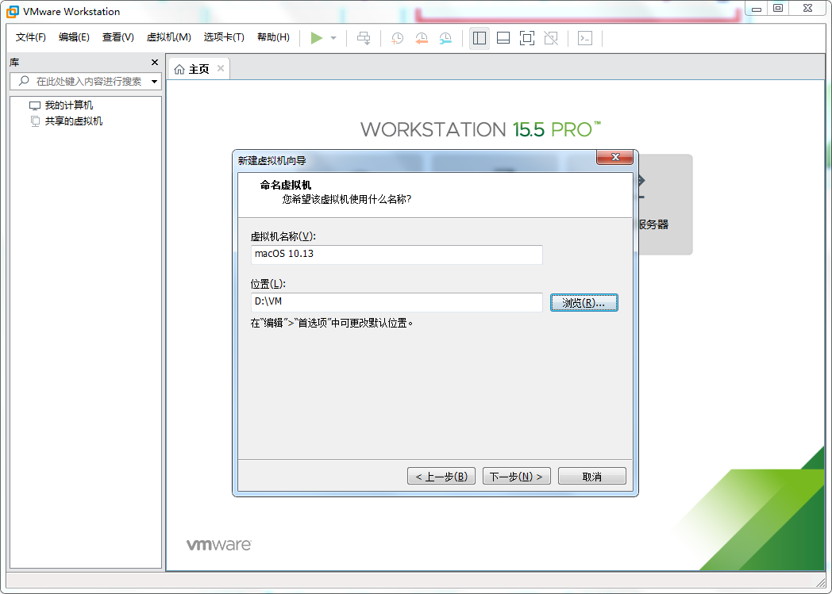Close the Home tab with its X
The image size is (832, 594).
221,68
